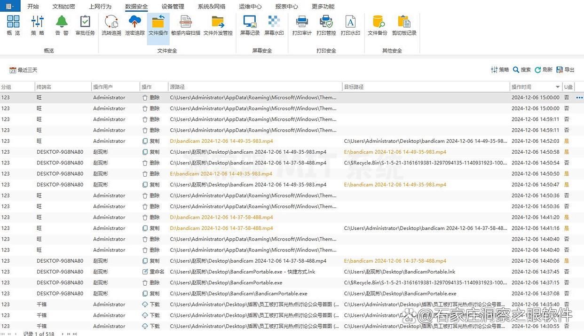Image resolution: width=584 pixels, height=336 pixels.
Task: Open 文件外发管控 outbound file control
Action: 218,25
